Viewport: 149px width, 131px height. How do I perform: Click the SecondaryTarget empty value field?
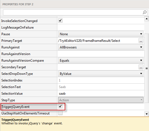[x=98, y=67]
